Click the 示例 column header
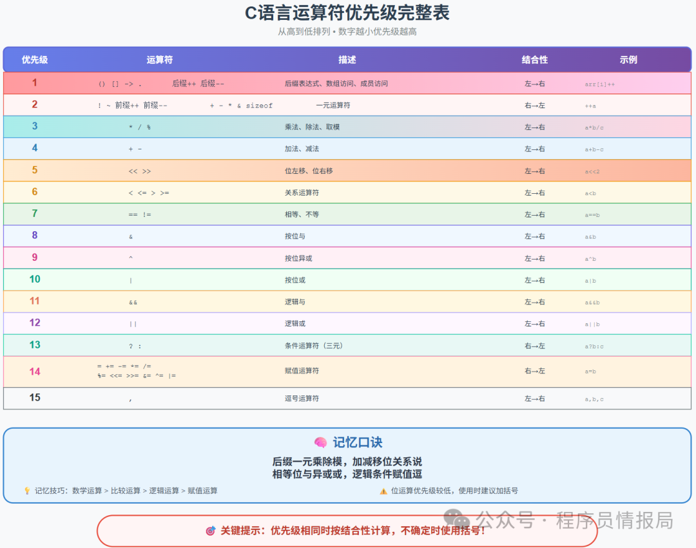 point(628,60)
